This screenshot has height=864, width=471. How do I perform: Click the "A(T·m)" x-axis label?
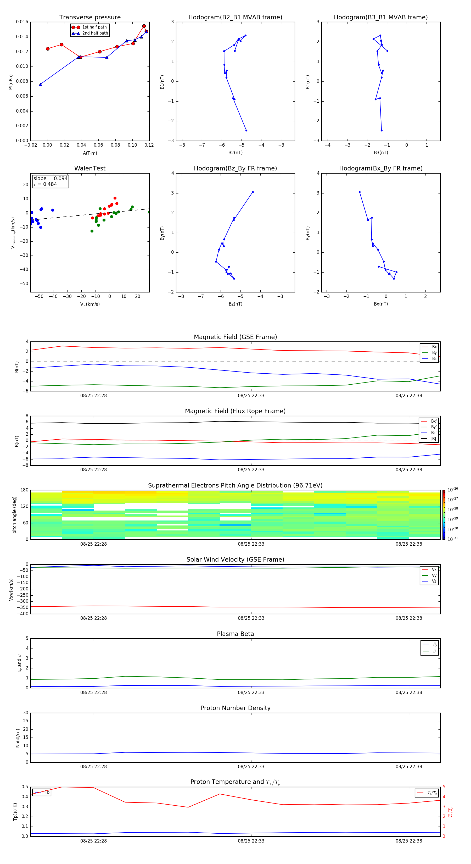click(x=90, y=153)
